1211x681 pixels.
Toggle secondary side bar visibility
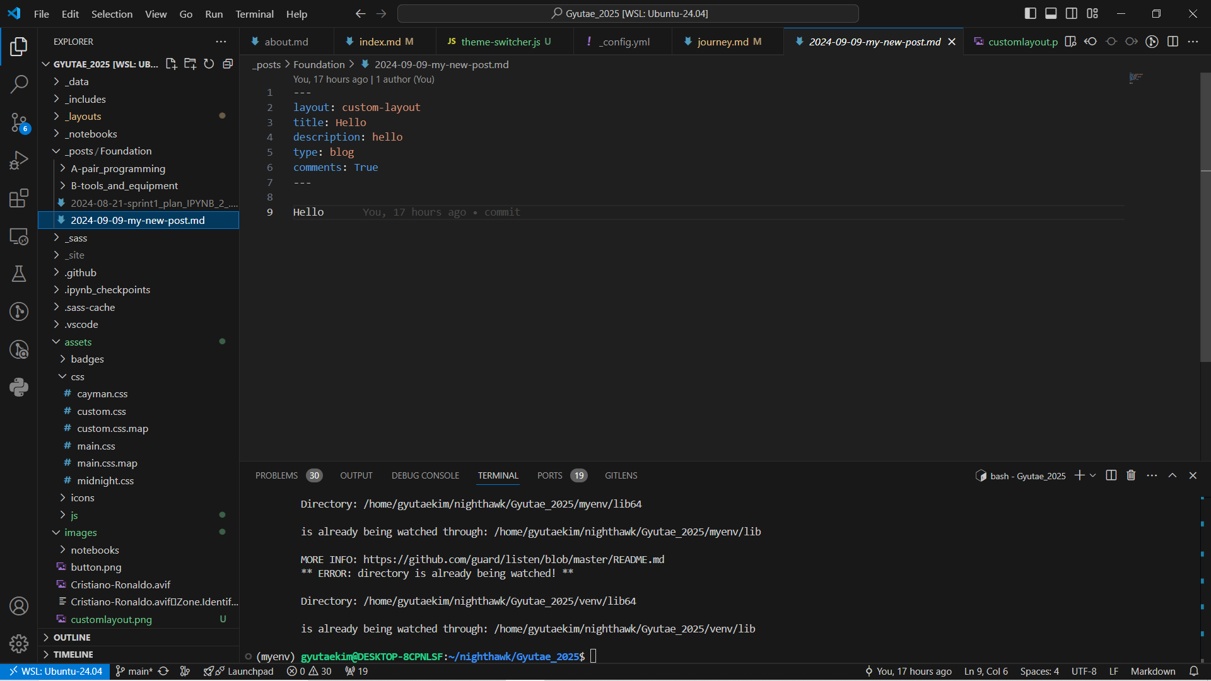pos(1072,13)
